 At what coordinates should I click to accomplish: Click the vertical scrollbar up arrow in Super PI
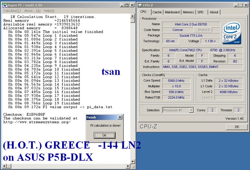[x=132, y=16]
